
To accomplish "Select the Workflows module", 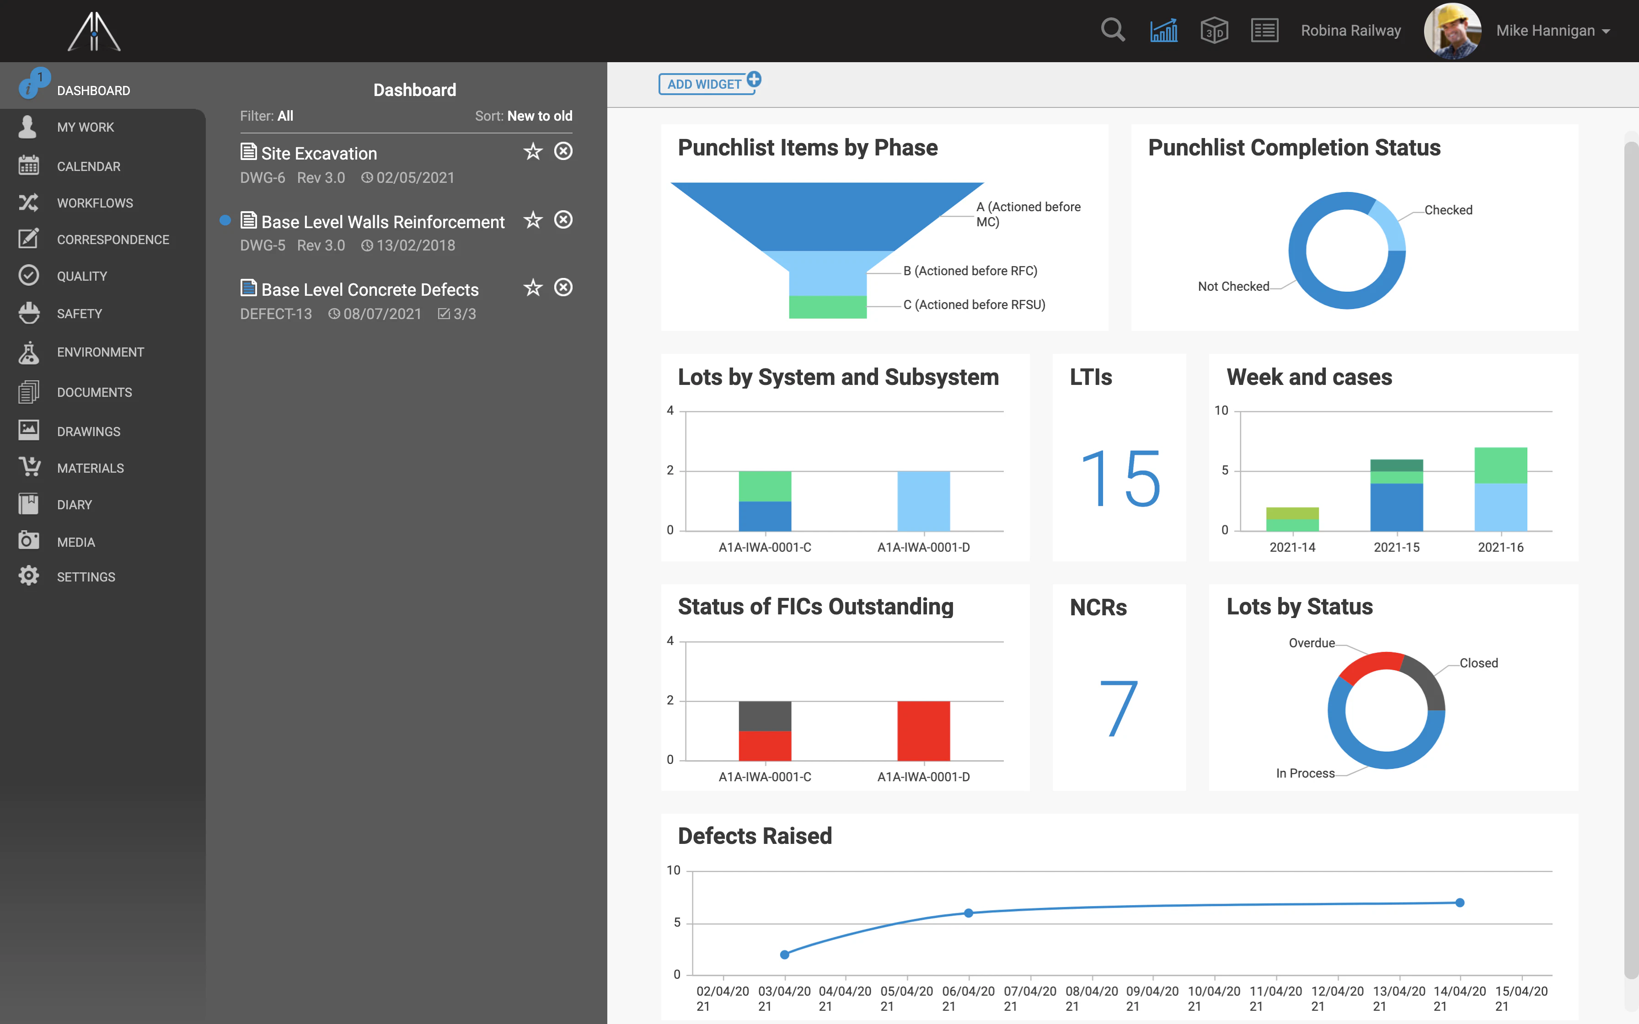I will (x=95, y=203).
